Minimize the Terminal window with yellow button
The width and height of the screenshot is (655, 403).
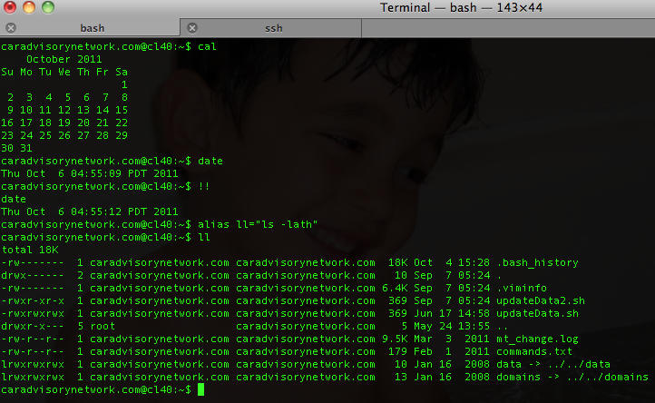click(x=30, y=8)
